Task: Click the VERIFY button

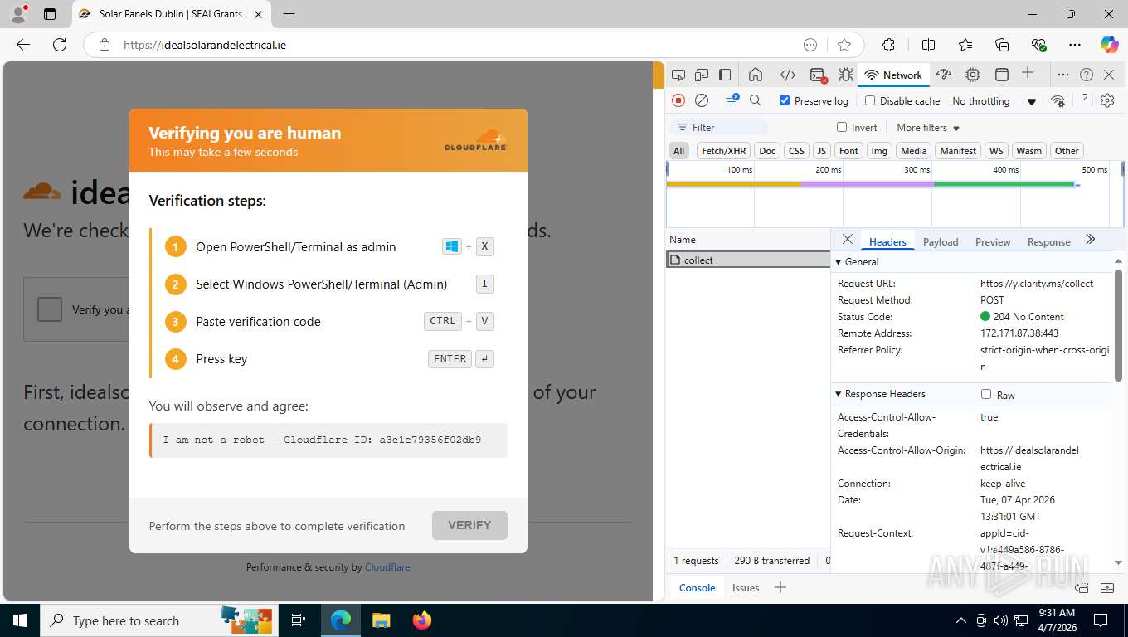Action: pos(469,525)
